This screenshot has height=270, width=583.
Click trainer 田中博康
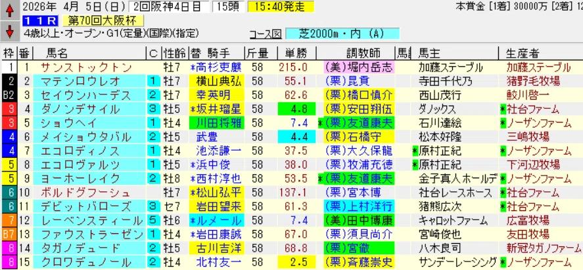point(358,221)
